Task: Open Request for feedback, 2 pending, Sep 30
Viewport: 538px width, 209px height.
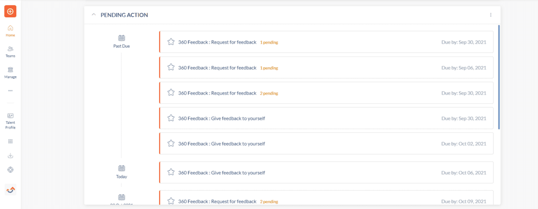Action: click(326, 93)
